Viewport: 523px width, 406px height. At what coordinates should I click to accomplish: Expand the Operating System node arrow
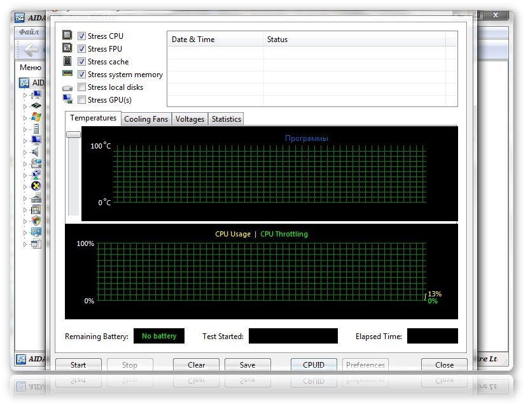click(25, 118)
